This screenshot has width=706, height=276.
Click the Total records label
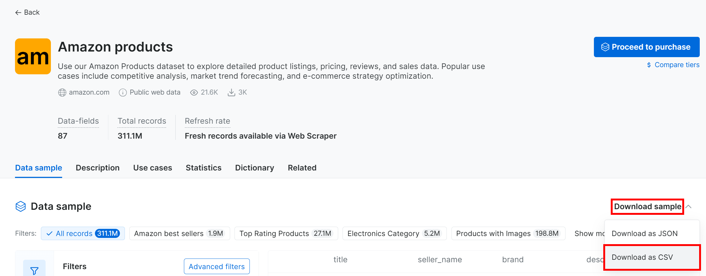click(142, 121)
